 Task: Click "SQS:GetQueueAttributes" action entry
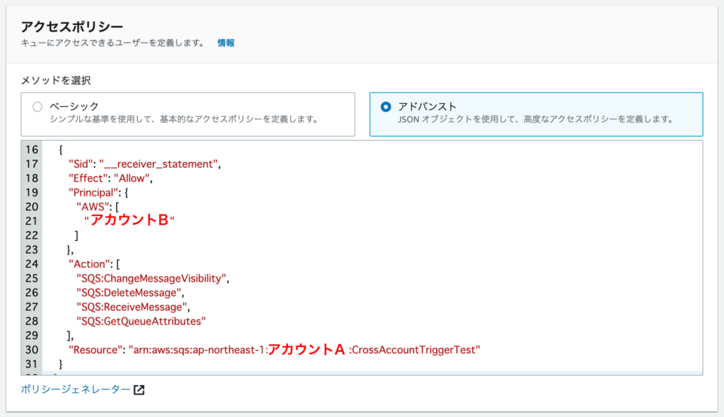click(141, 321)
